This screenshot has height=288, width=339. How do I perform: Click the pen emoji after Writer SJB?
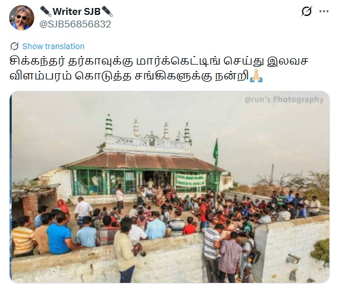[107, 11]
